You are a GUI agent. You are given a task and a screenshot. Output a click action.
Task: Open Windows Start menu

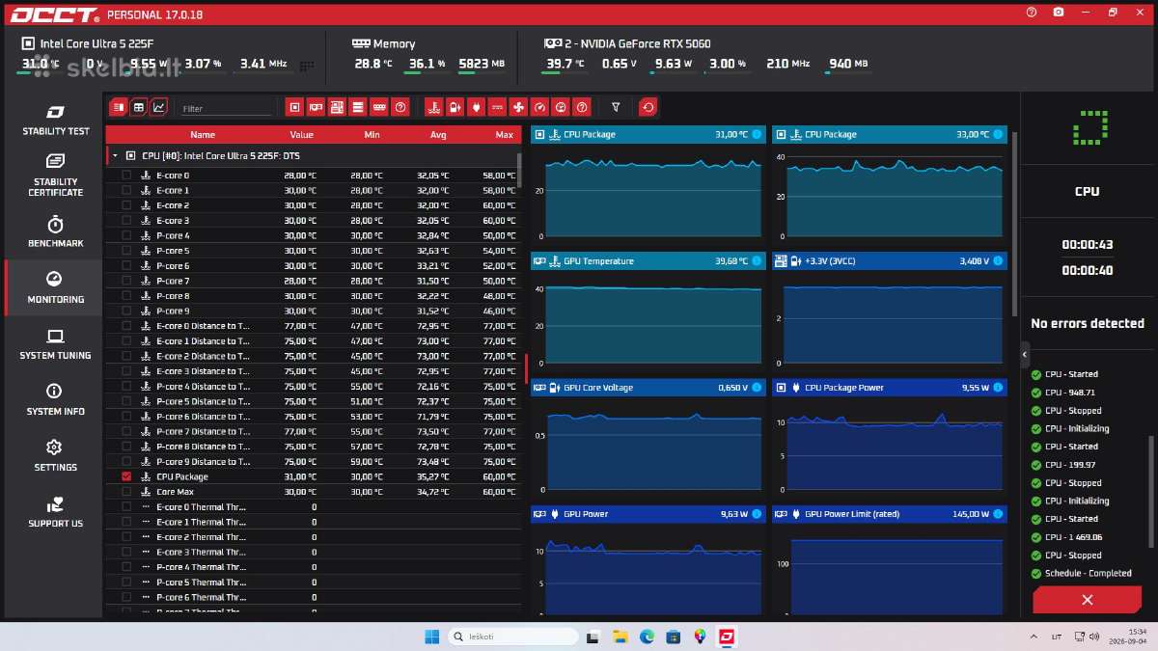(431, 637)
